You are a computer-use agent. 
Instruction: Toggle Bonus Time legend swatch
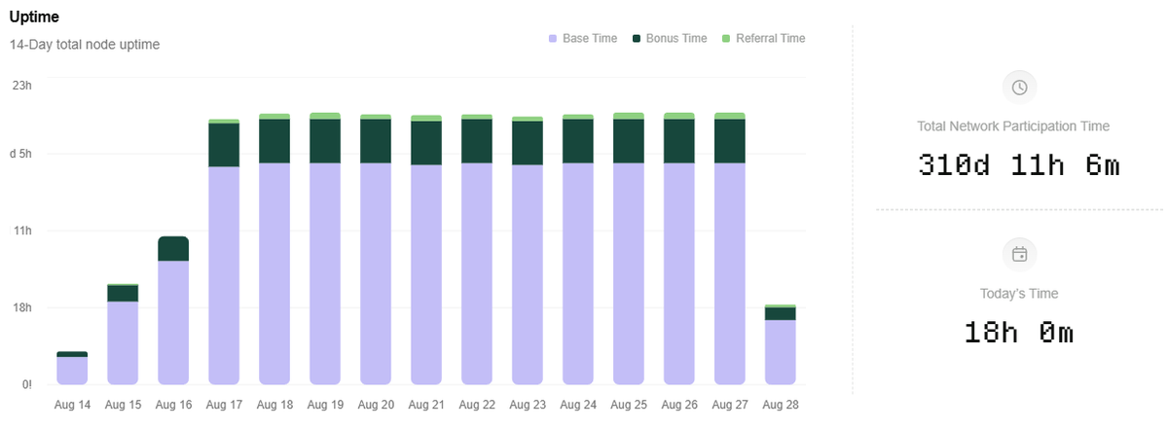[637, 39]
